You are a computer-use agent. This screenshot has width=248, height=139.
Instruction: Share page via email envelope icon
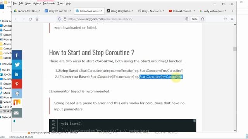[17, 113]
